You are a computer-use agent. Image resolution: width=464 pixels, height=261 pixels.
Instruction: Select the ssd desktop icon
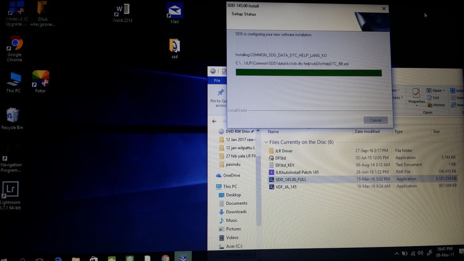[x=174, y=49]
